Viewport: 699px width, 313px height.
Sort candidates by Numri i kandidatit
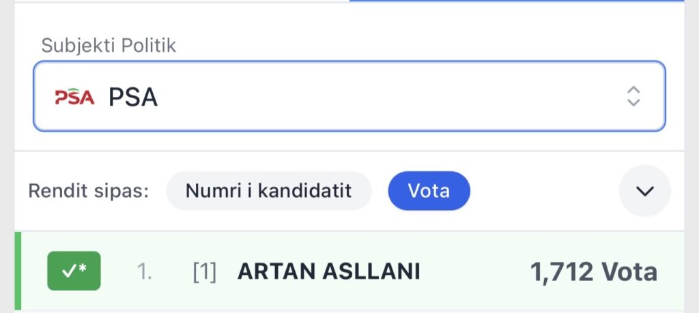[268, 190]
